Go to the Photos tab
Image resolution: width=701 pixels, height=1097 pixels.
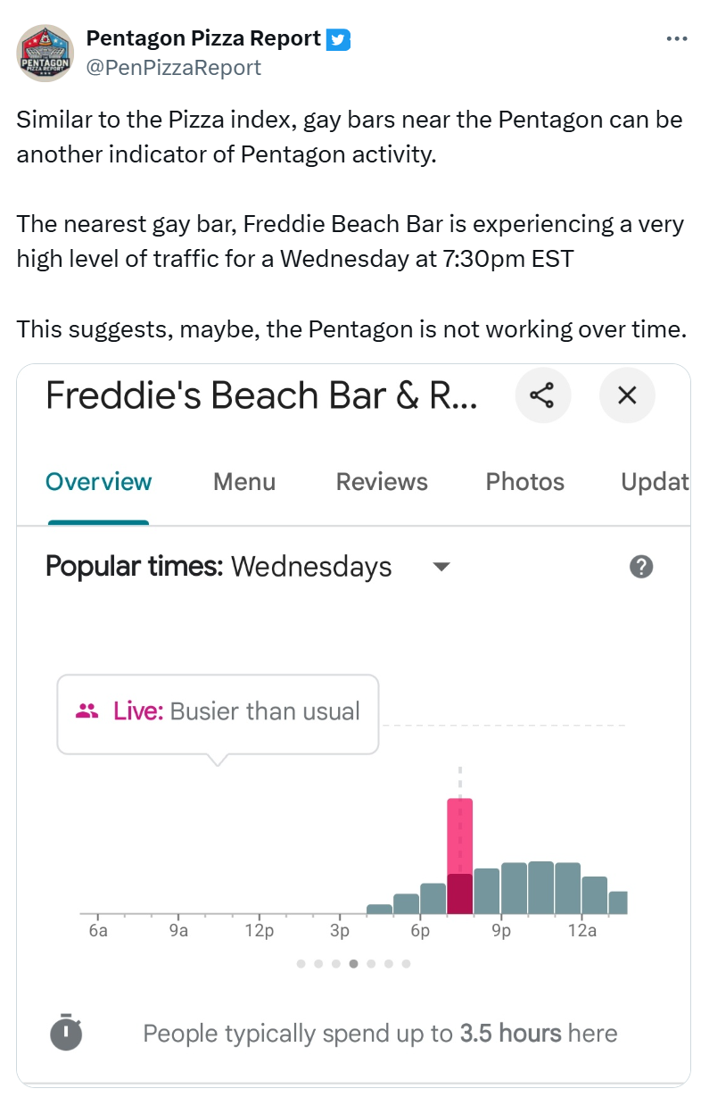[x=525, y=482]
